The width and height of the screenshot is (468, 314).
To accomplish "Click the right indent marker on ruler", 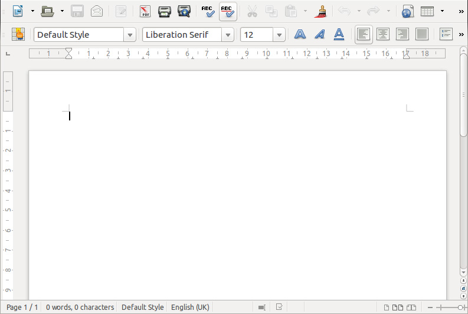I will coord(406,55).
